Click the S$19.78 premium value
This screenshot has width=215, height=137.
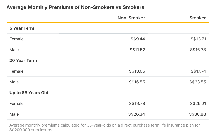click(x=137, y=103)
